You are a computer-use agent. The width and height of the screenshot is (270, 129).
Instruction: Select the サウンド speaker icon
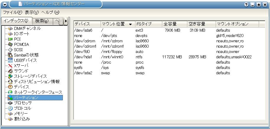(10, 71)
